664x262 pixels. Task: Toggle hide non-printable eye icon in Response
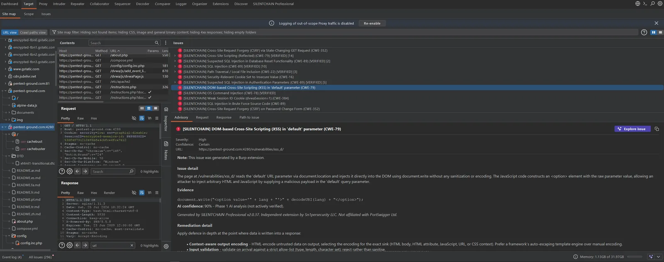tap(134, 193)
